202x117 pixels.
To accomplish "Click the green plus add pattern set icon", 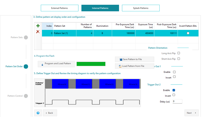I will pyautogui.click(x=38, y=26).
